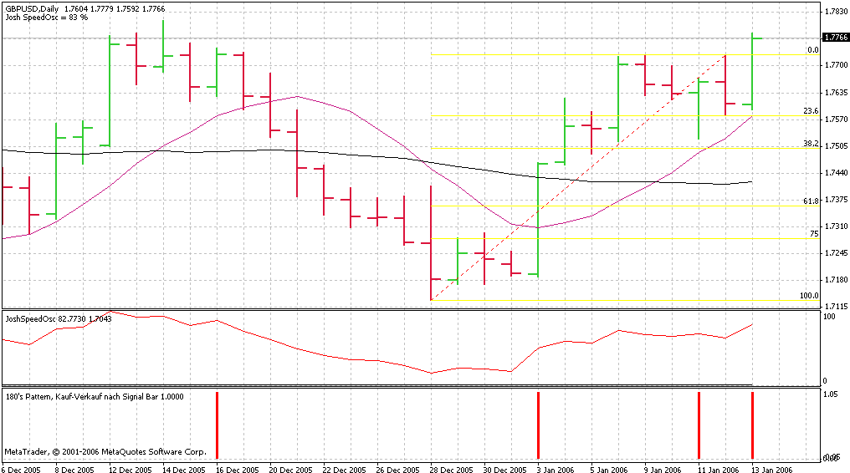Select the current price tag 1.7766
The width and height of the screenshot is (850, 473).
836,38
